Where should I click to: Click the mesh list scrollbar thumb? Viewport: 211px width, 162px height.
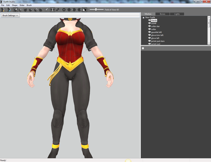pyautogui.click(x=209, y=23)
